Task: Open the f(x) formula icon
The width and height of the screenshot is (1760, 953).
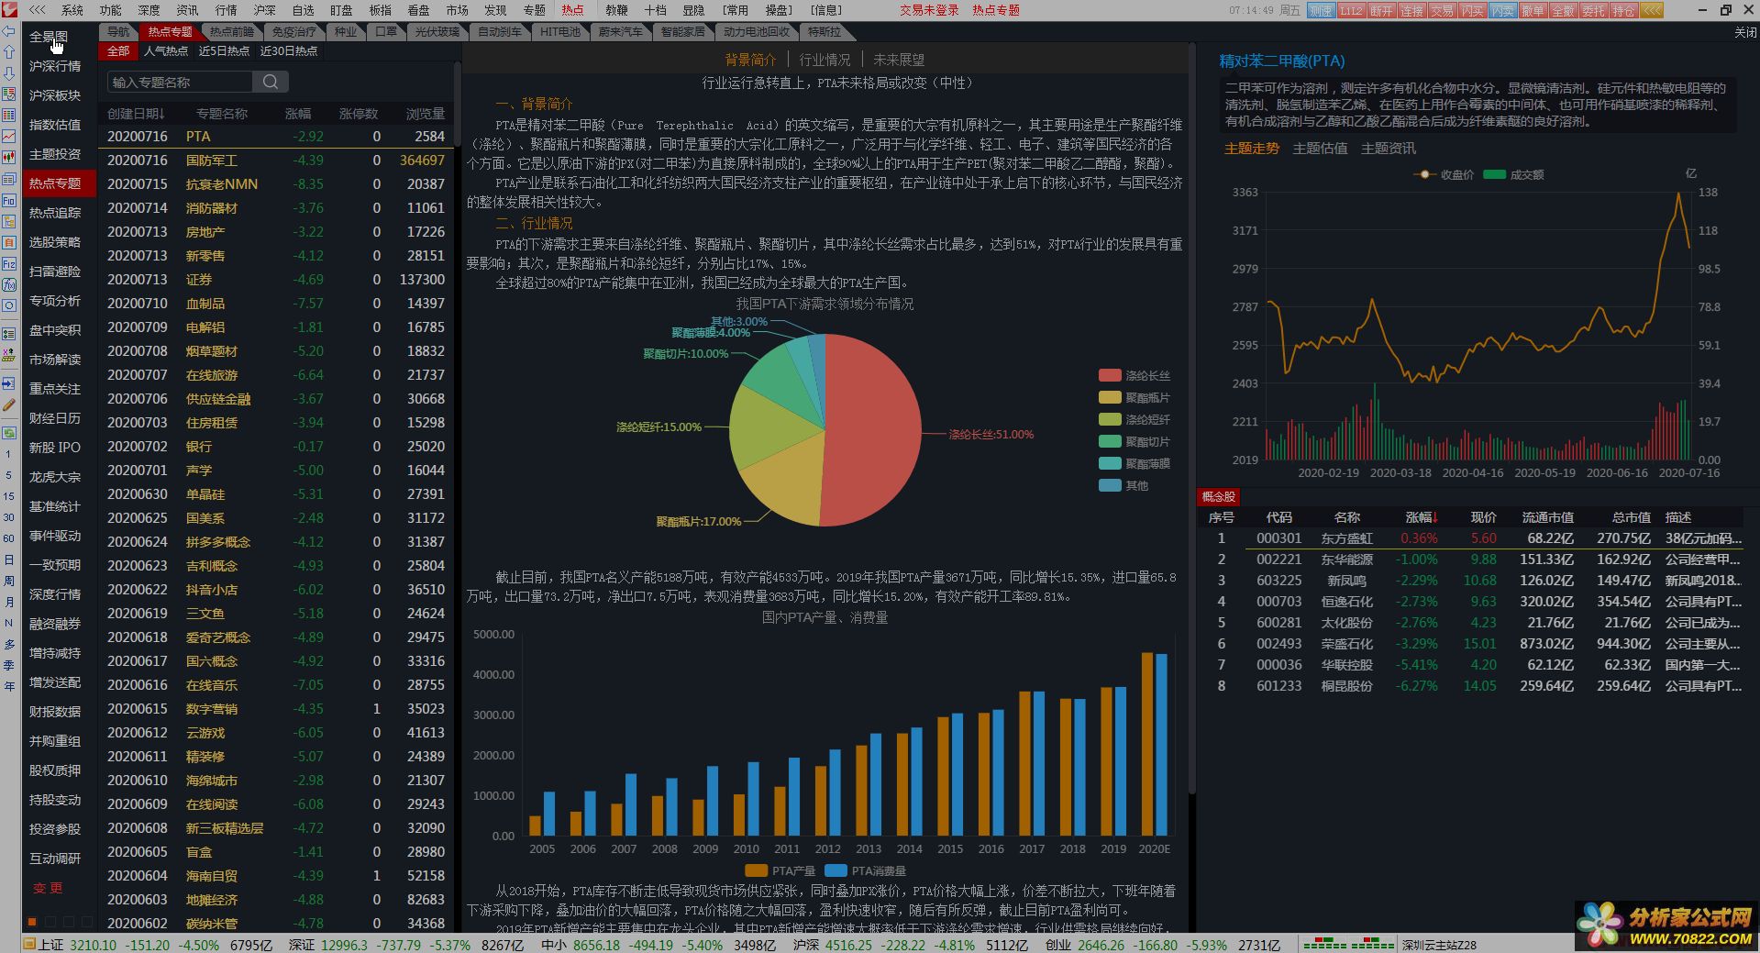Action: pyautogui.click(x=9, y=285)
